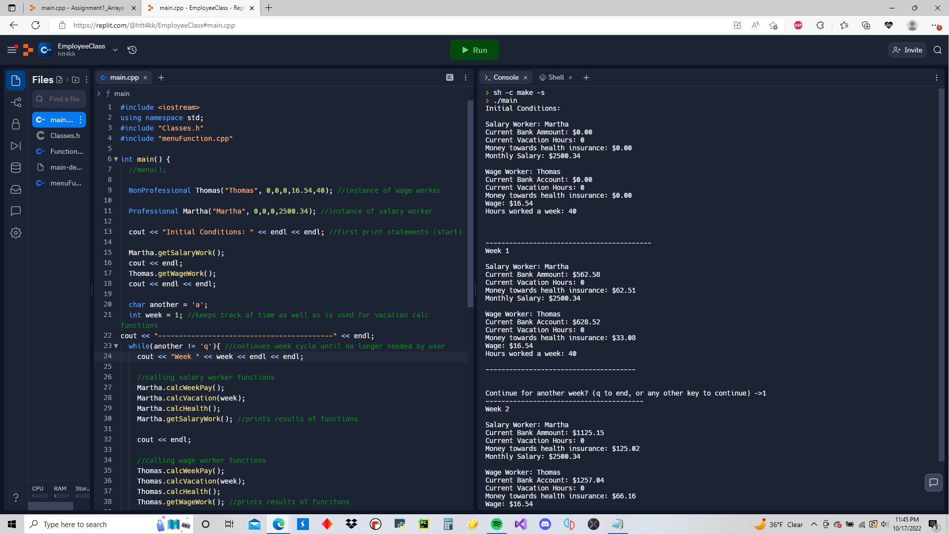This screenshot has width=949, height=534.
Task: Open the Chat panel icon
Action: click(15, 211)
